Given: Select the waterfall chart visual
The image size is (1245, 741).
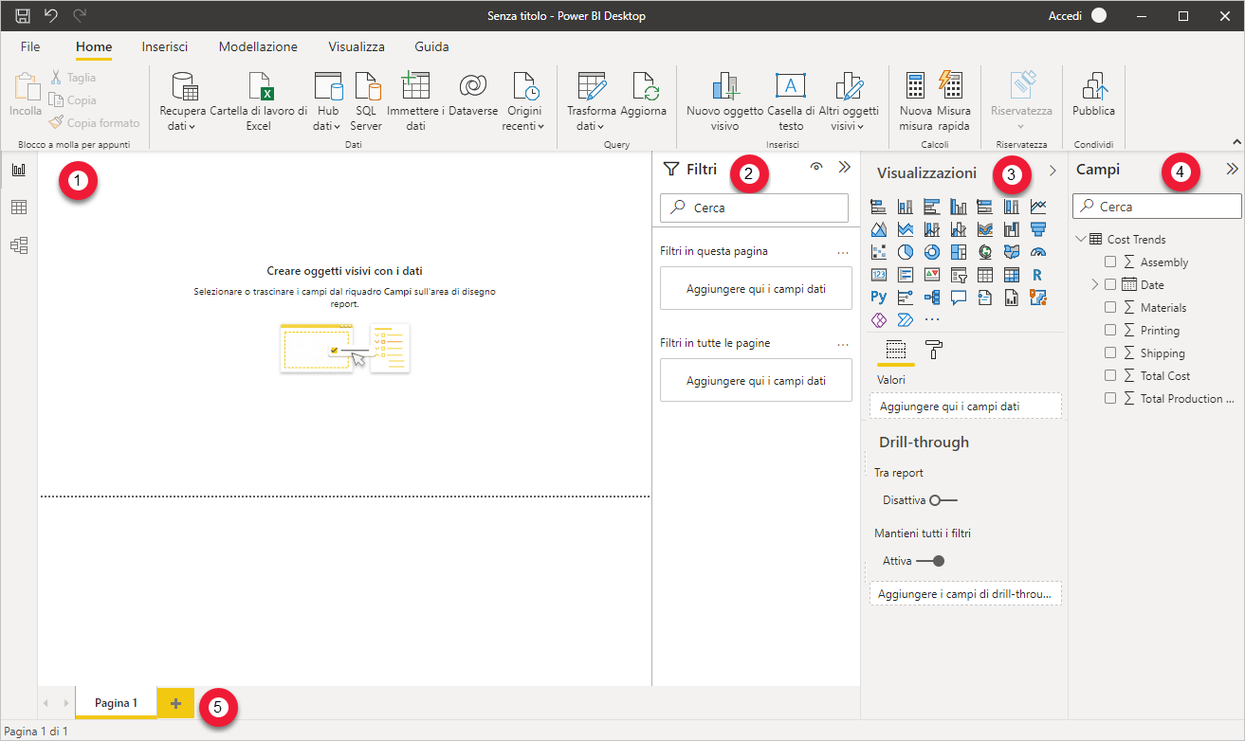Looking at the screenshot, I should pyautogui.click(x=1011, y=228).
